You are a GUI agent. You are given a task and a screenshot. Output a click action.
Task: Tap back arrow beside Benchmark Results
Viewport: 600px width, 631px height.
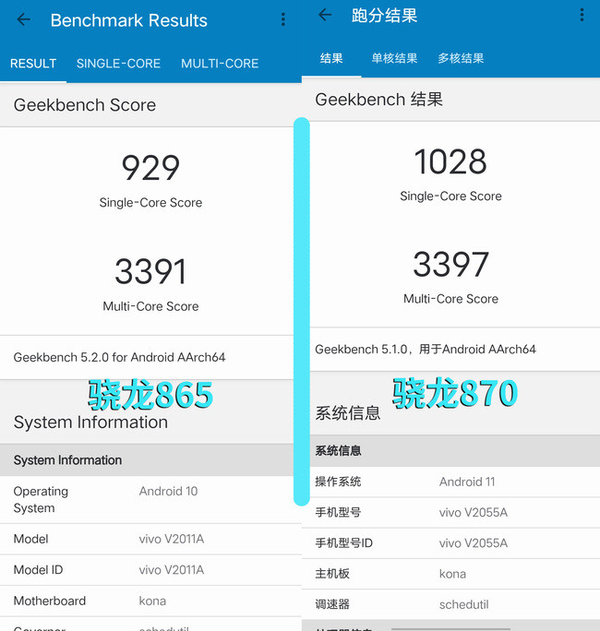click(x=24, y=19)
